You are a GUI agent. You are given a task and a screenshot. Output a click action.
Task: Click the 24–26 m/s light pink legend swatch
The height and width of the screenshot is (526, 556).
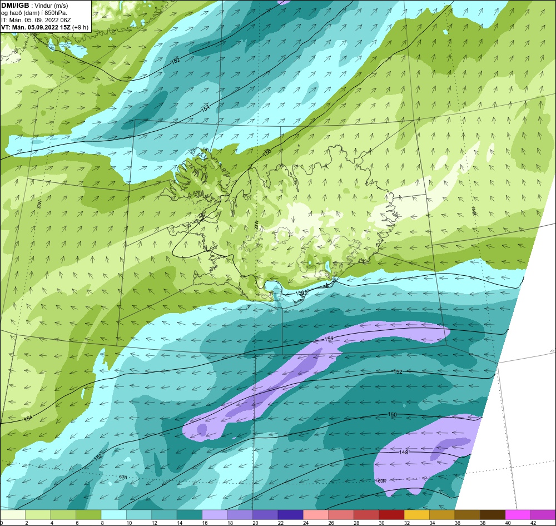point(316,515)
